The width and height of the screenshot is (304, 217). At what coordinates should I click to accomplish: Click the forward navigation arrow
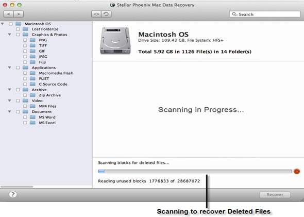pyautogui.click(x=19, y=14)
